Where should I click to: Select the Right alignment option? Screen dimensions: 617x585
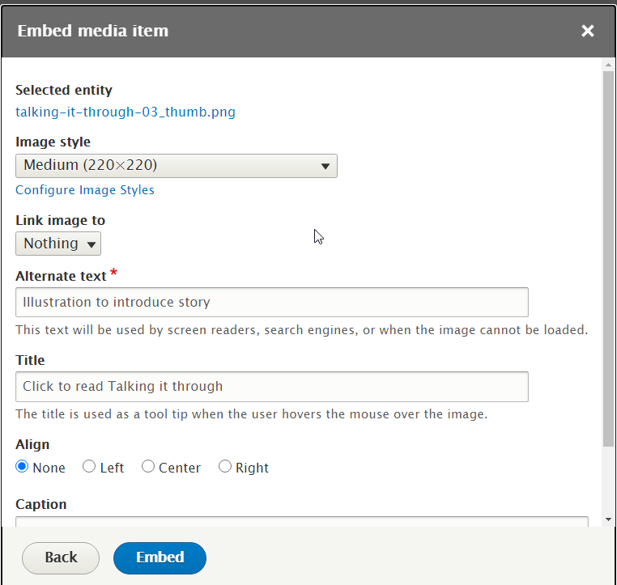[x=224, y=467]
